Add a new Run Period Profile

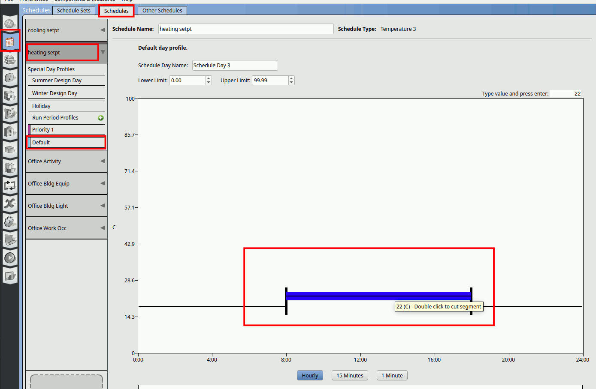coord(101,118)
